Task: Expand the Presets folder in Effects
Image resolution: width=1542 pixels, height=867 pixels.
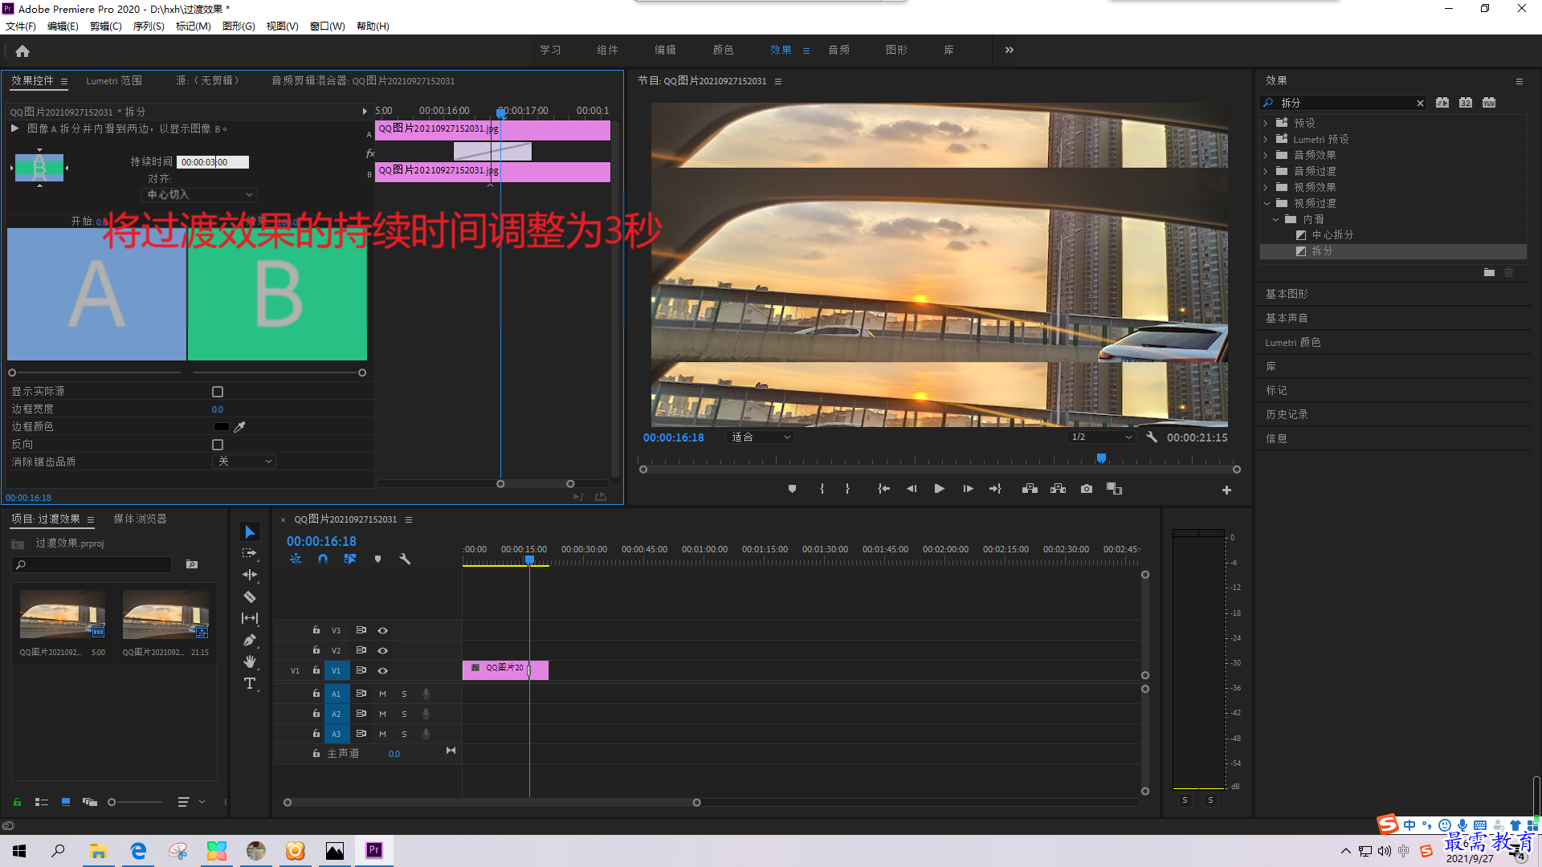Action: pos(1266,124)
